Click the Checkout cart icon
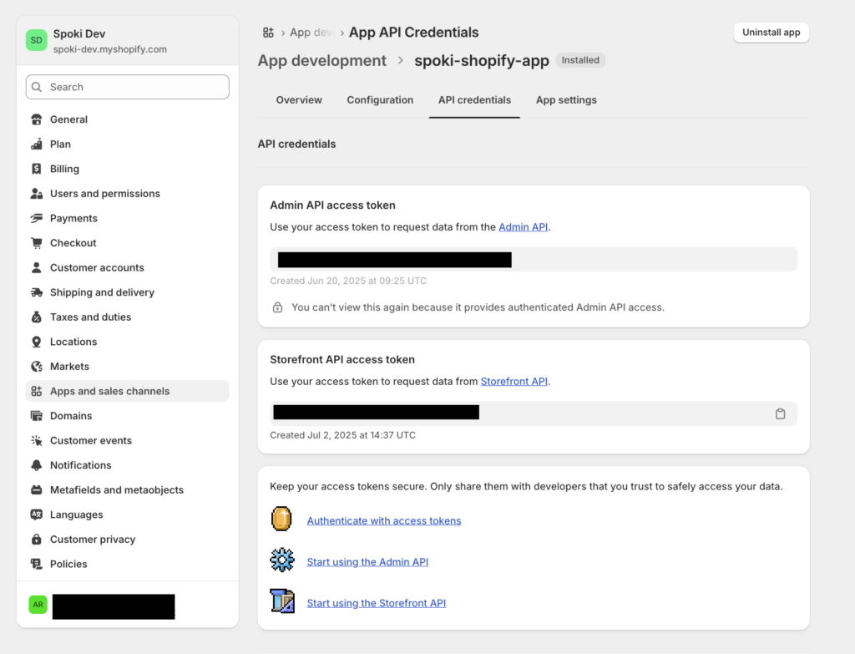The height and width of the screenshot is (654, 855). (36, 243)
